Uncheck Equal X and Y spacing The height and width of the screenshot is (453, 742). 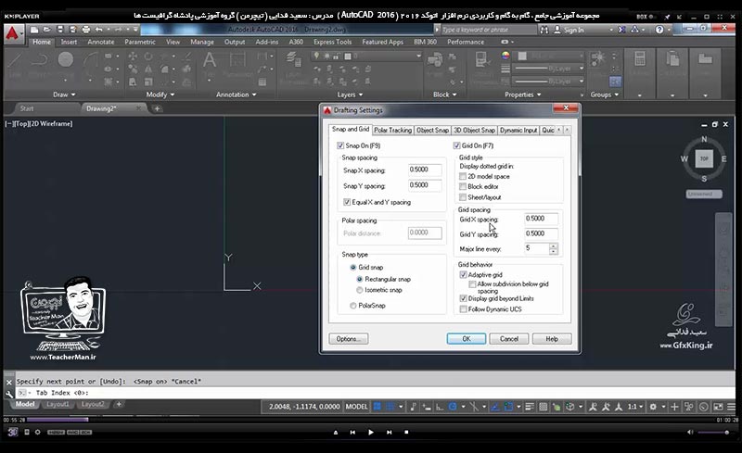pos(347,202)
